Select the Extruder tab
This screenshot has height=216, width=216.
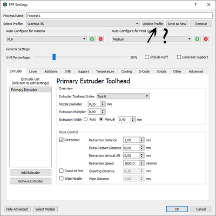[16, 71]
